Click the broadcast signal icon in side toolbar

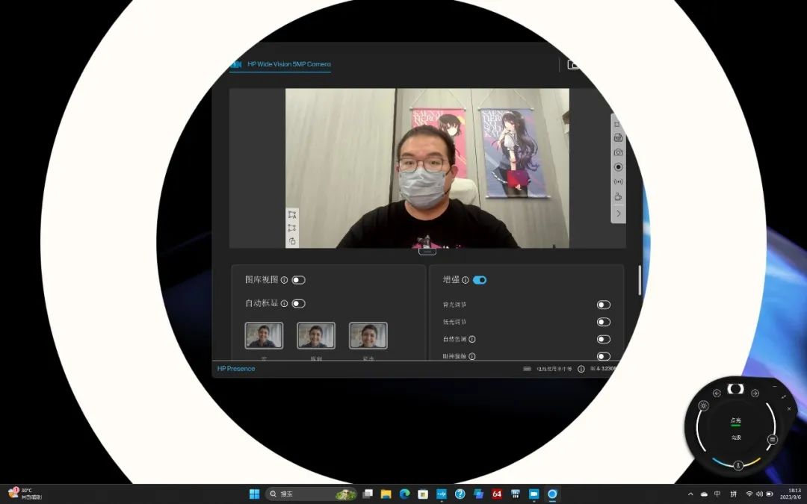tap(618, 181)
